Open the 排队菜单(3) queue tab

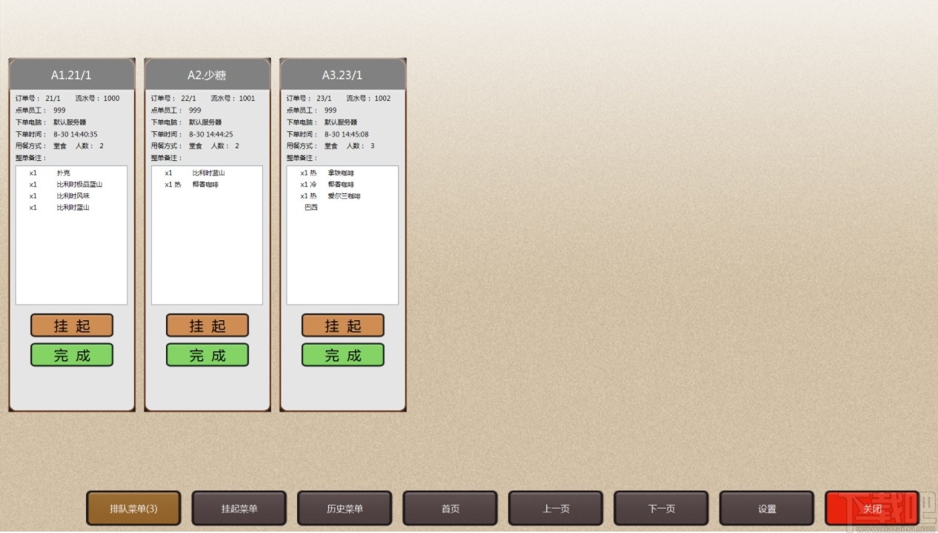point(133,509)
